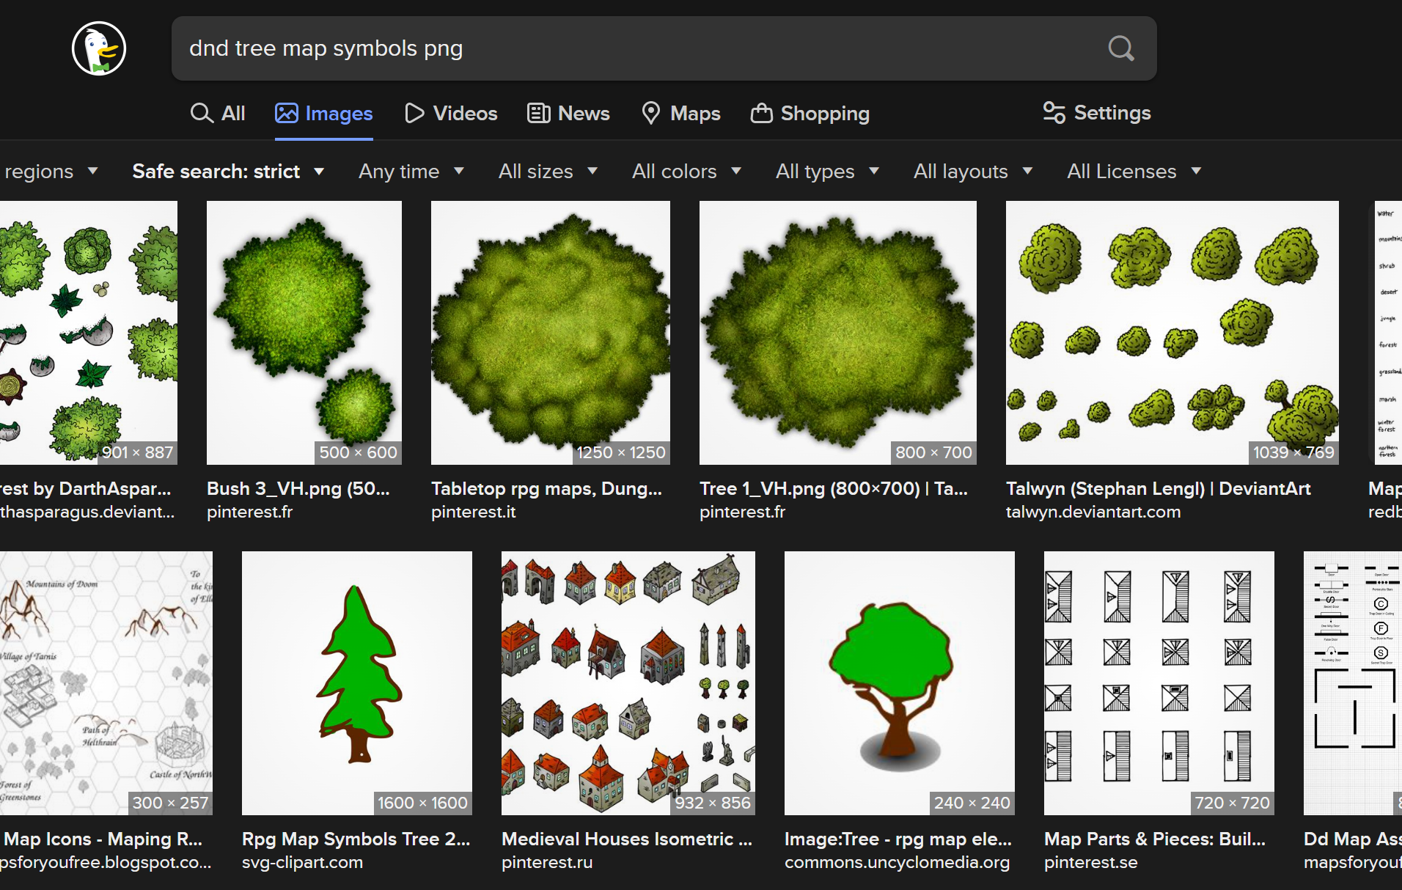The width and height of the screenshot is (1402, 890).
Task: Click the DuckDuckGo logo
Action: (99, 48)
